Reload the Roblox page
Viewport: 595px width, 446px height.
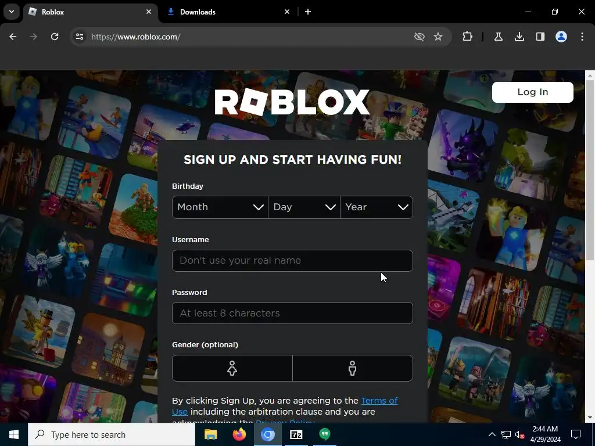point(55,37)
